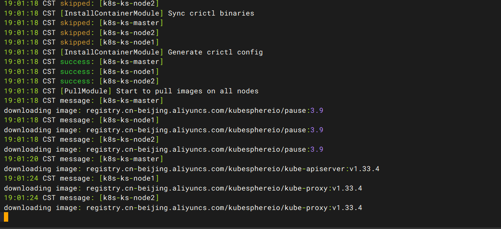The image size is (501, 229).
Task: Click the 'Sync crictl binaries' log text
Action: pyautogui.click(x=211, y=13)
